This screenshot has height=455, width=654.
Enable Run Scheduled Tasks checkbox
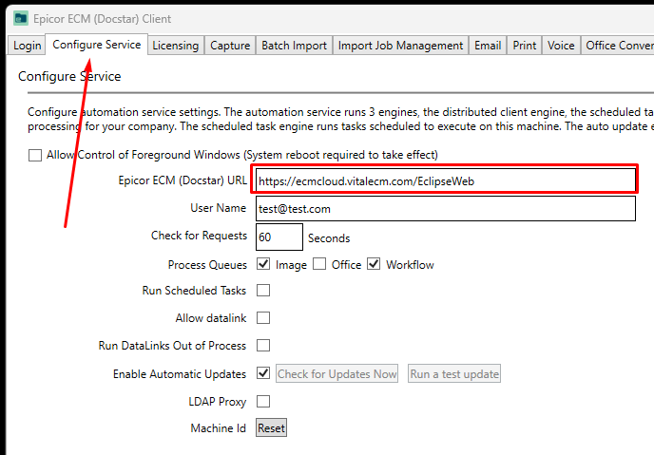pos(263,290)
